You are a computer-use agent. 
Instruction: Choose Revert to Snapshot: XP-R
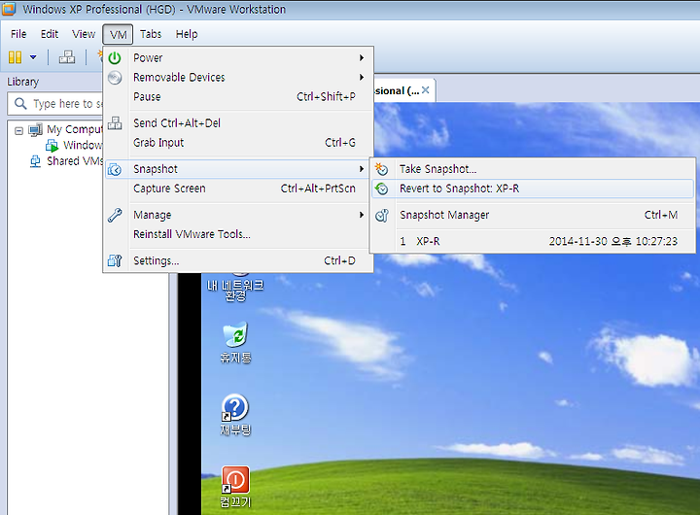point(533,189)
